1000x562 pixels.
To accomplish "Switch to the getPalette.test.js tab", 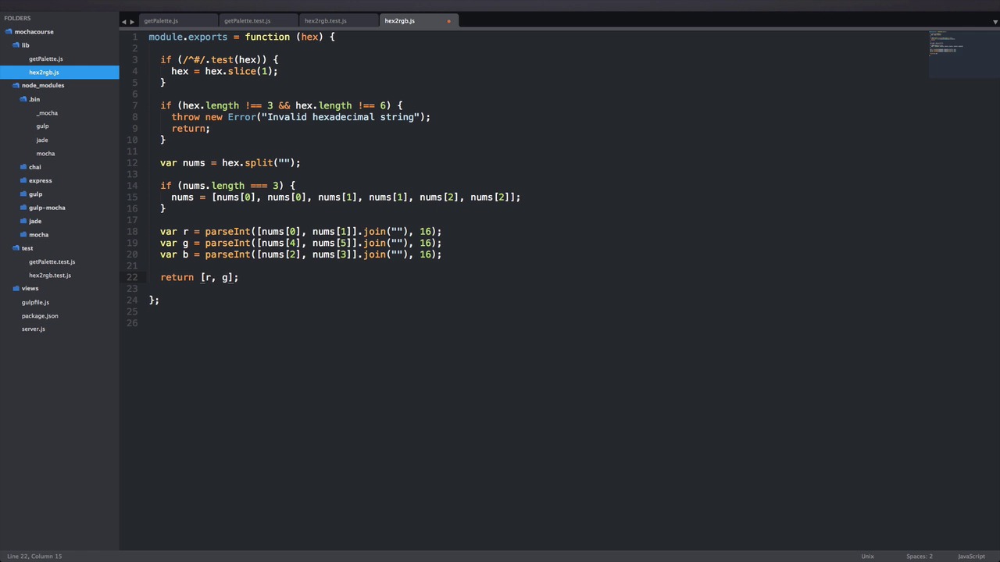I will tap(259, 21).
